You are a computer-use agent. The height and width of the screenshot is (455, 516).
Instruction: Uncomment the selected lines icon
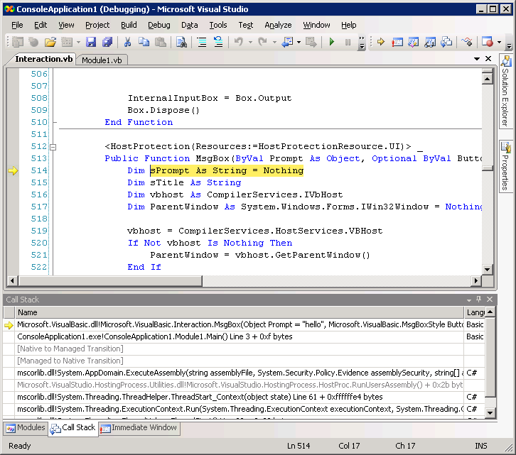click(218, 42)
